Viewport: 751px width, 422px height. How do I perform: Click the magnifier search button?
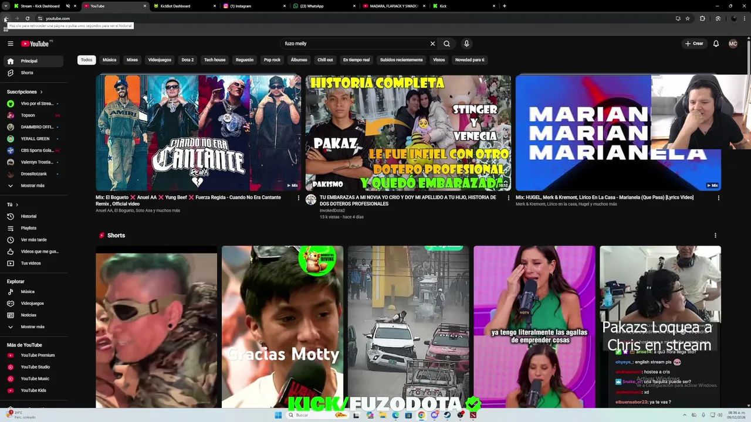[446, 43]
